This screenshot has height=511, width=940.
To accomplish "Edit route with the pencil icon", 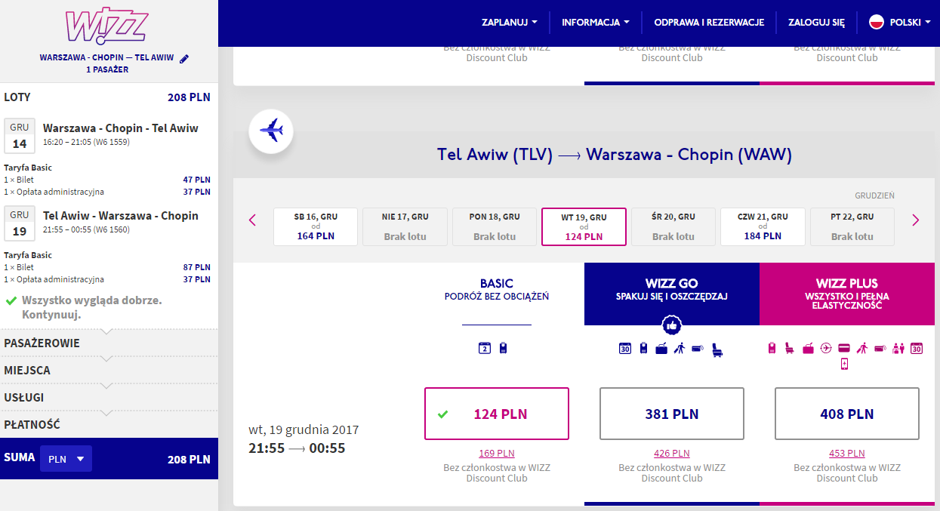I will (x=184, y=58).
